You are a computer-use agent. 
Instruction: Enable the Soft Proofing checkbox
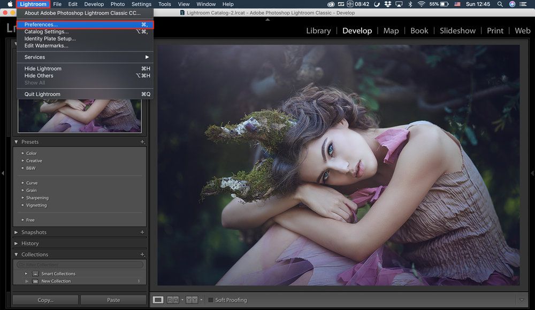coord(211,300)
